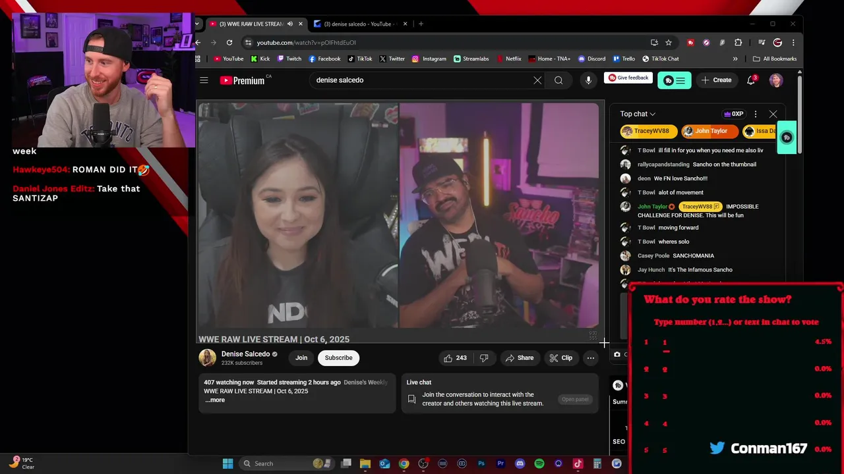Open the YouTube guide hamburger menu
The width and height of the screenshot is (844, 474).
(x=204, y=80)
